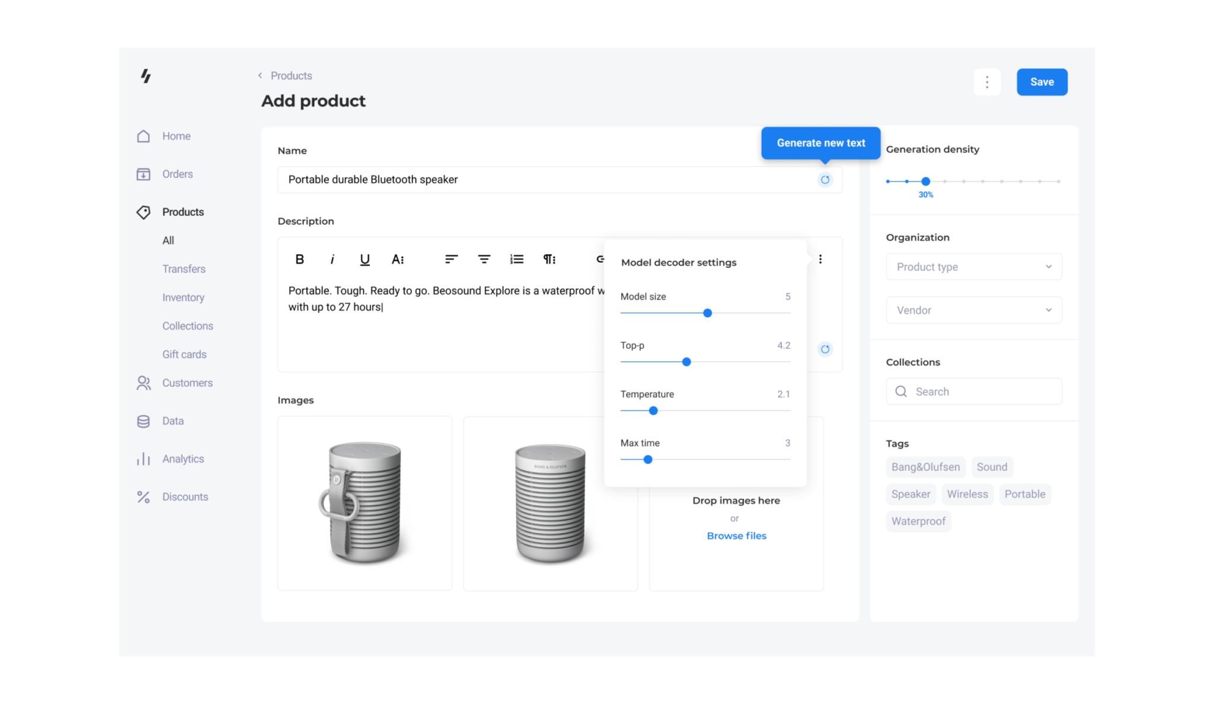This screenshot has height=704, width=1214.
Task: Align description text left
Action: coord(451,259)
